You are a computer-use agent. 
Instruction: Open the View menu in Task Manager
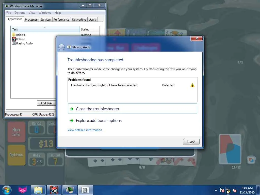coord(32,13)
